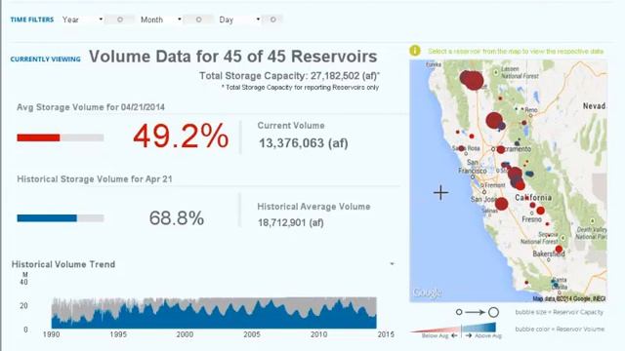
Task: Select large red bubble east of San Jose
Action: click(x=501, y=204)
